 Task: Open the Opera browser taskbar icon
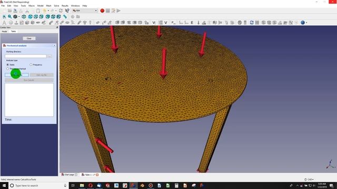pos(91,185)
